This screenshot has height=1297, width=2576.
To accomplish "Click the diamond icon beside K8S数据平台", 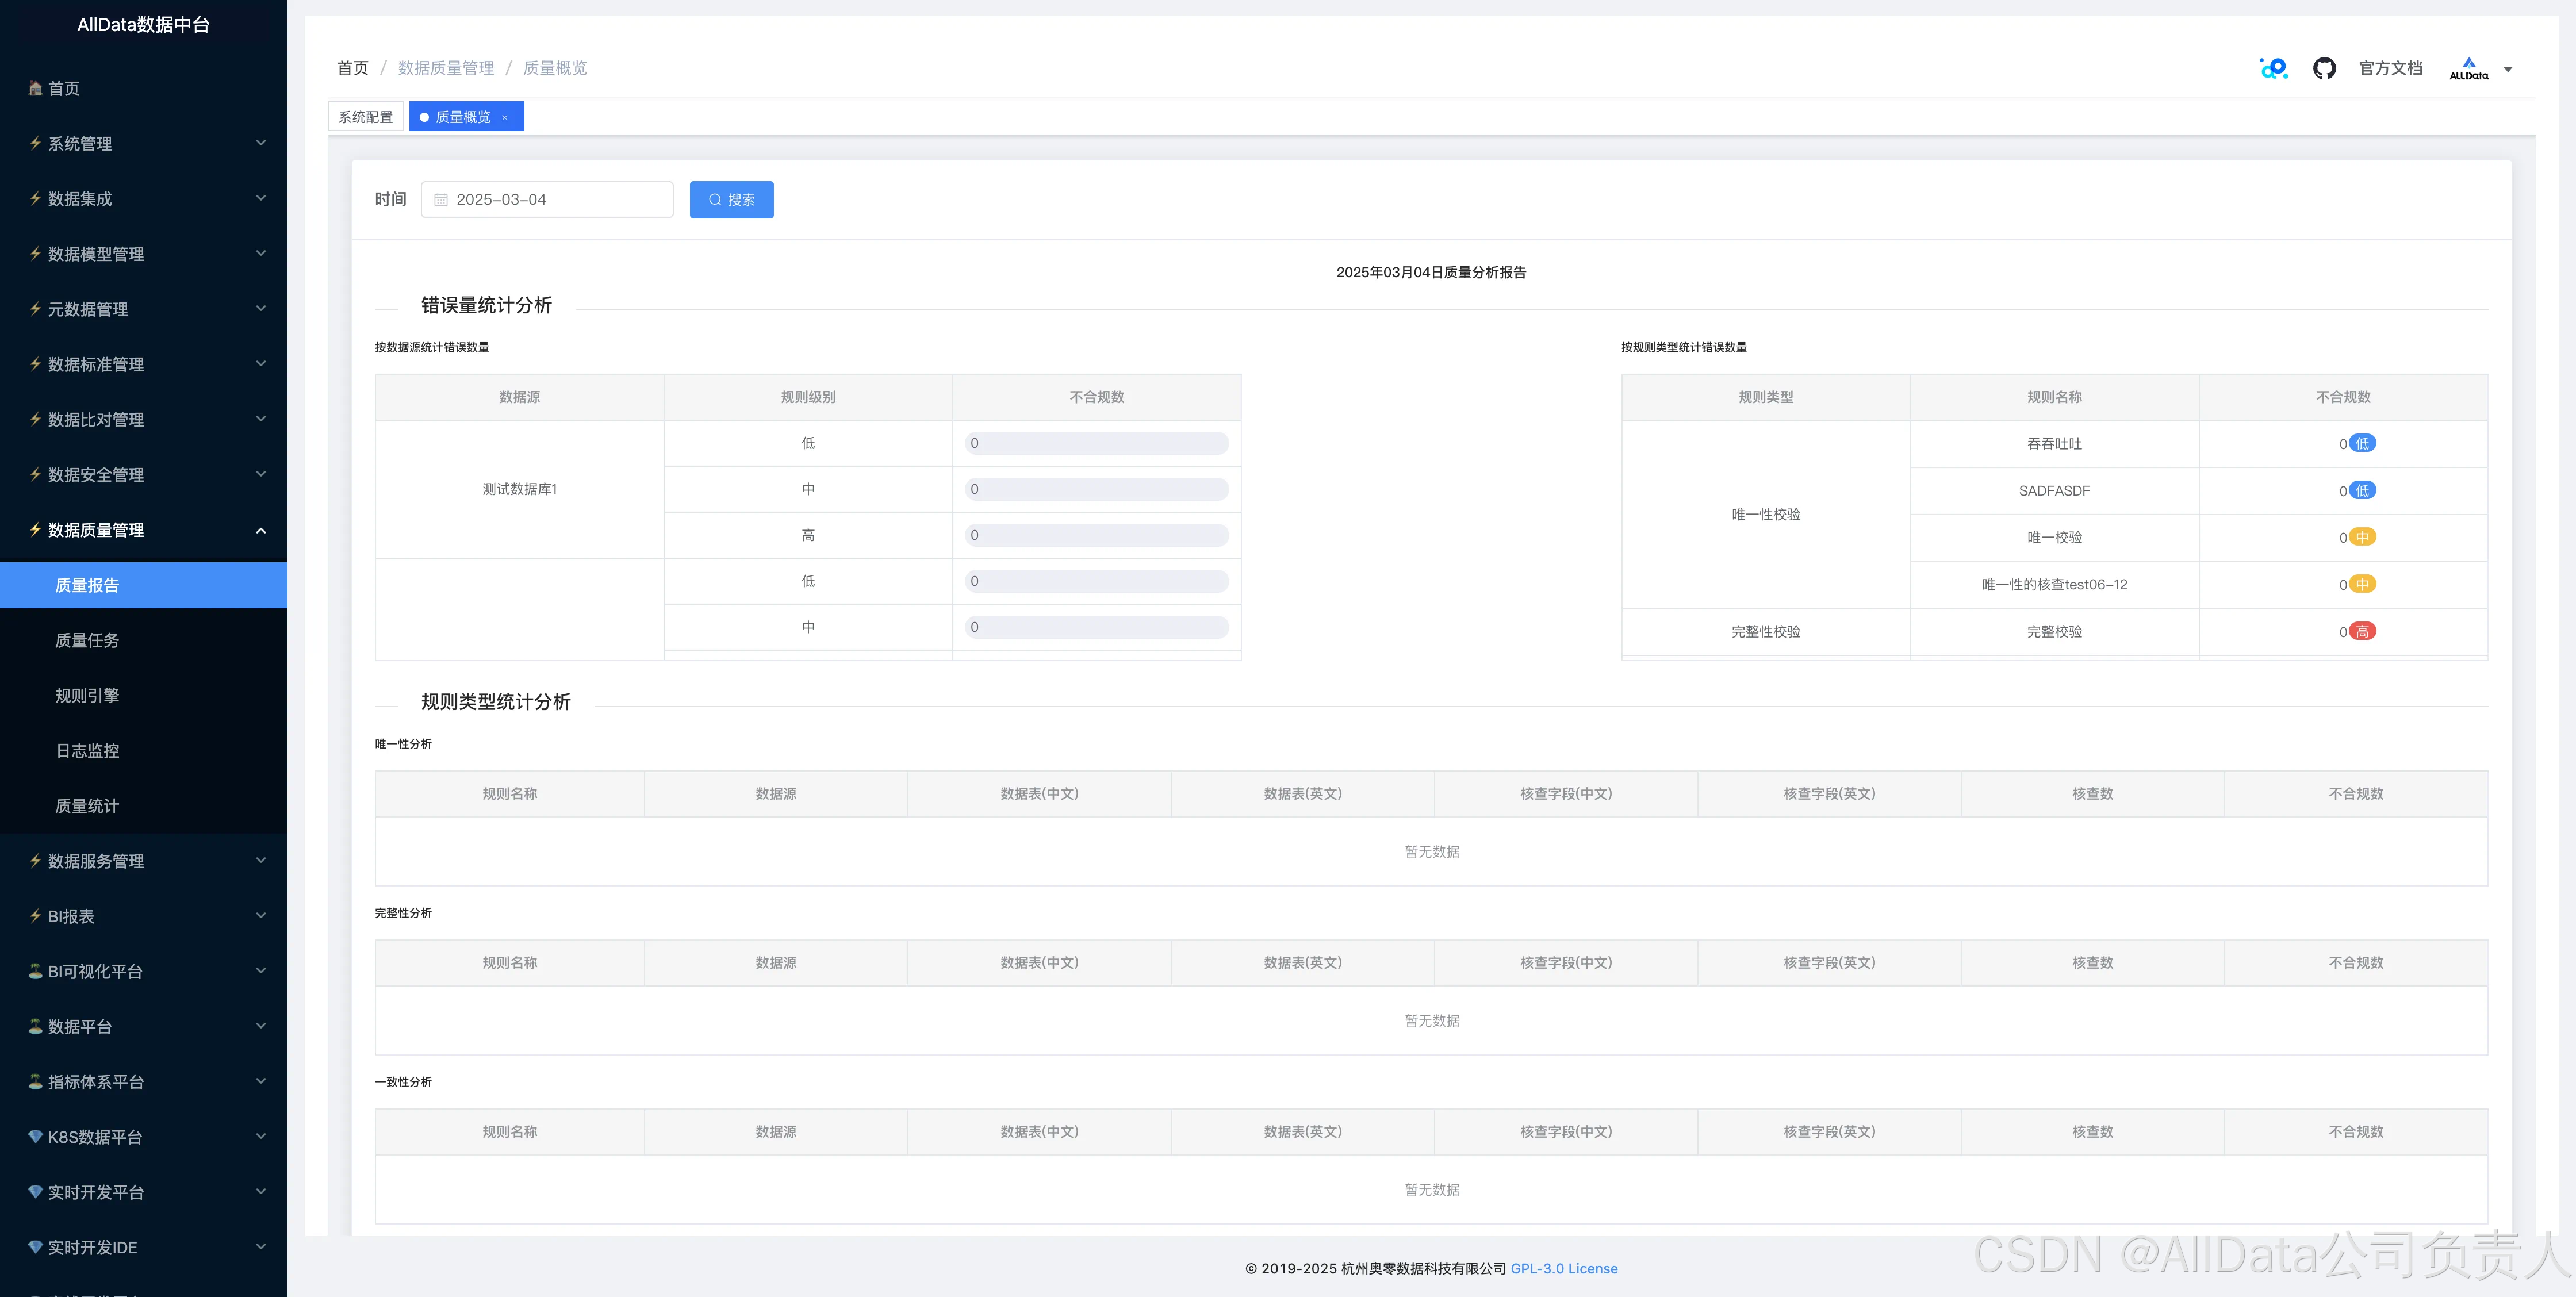I will coord(35,1137).
